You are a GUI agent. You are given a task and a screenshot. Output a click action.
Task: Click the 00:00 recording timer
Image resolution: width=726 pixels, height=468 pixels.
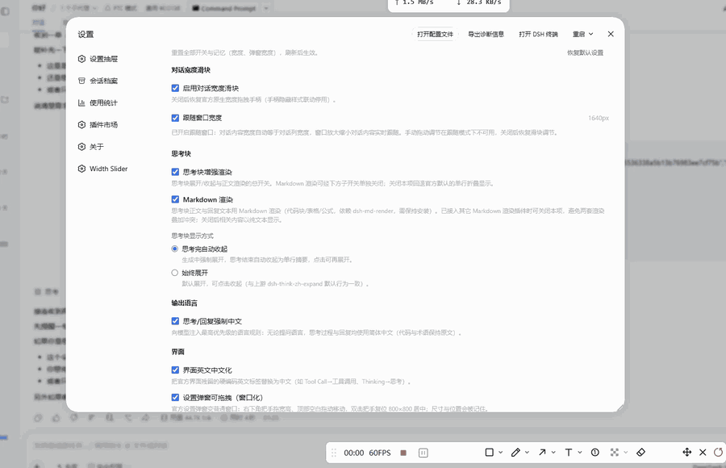point(354,453)
